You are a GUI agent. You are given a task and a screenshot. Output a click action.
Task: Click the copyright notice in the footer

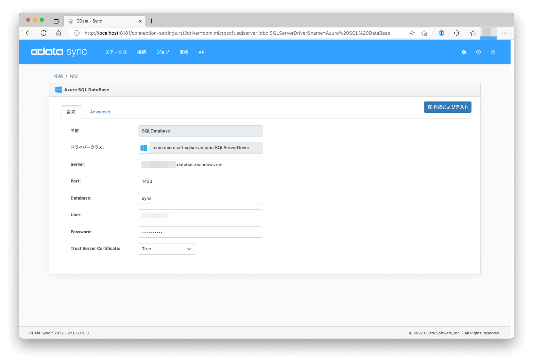point(454,333)
